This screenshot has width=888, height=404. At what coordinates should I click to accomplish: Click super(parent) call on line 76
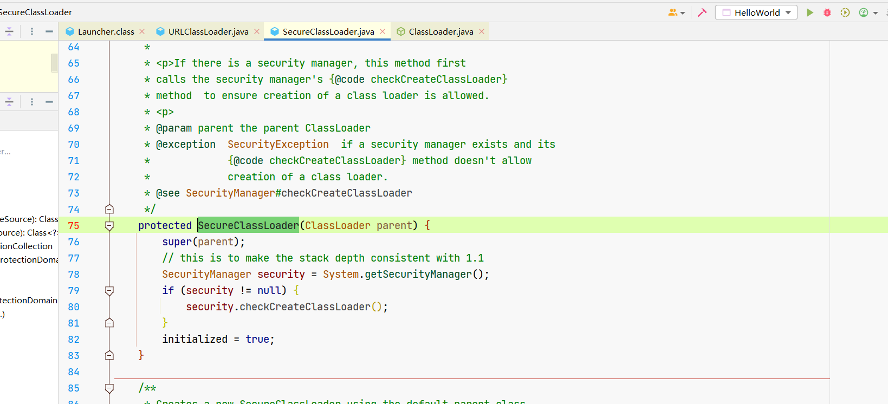(x=203, y=242)
